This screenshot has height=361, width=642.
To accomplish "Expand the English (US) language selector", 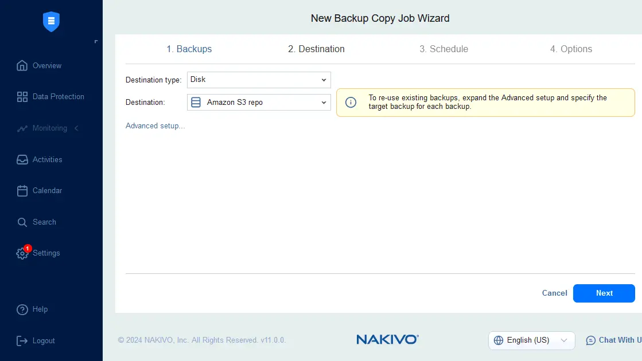I will (531, 340).
